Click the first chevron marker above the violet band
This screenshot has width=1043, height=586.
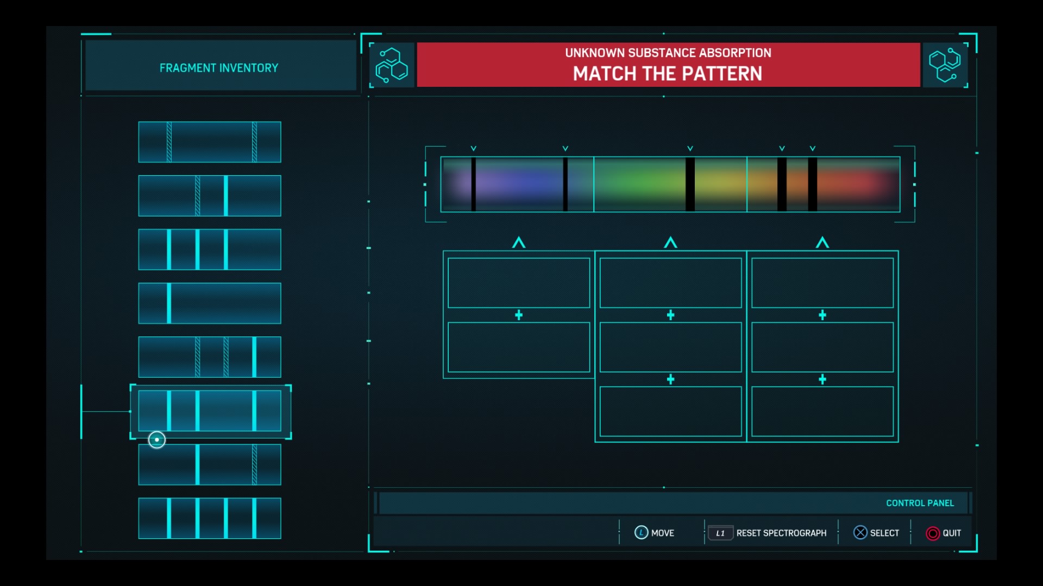click(x=474, y=148)
